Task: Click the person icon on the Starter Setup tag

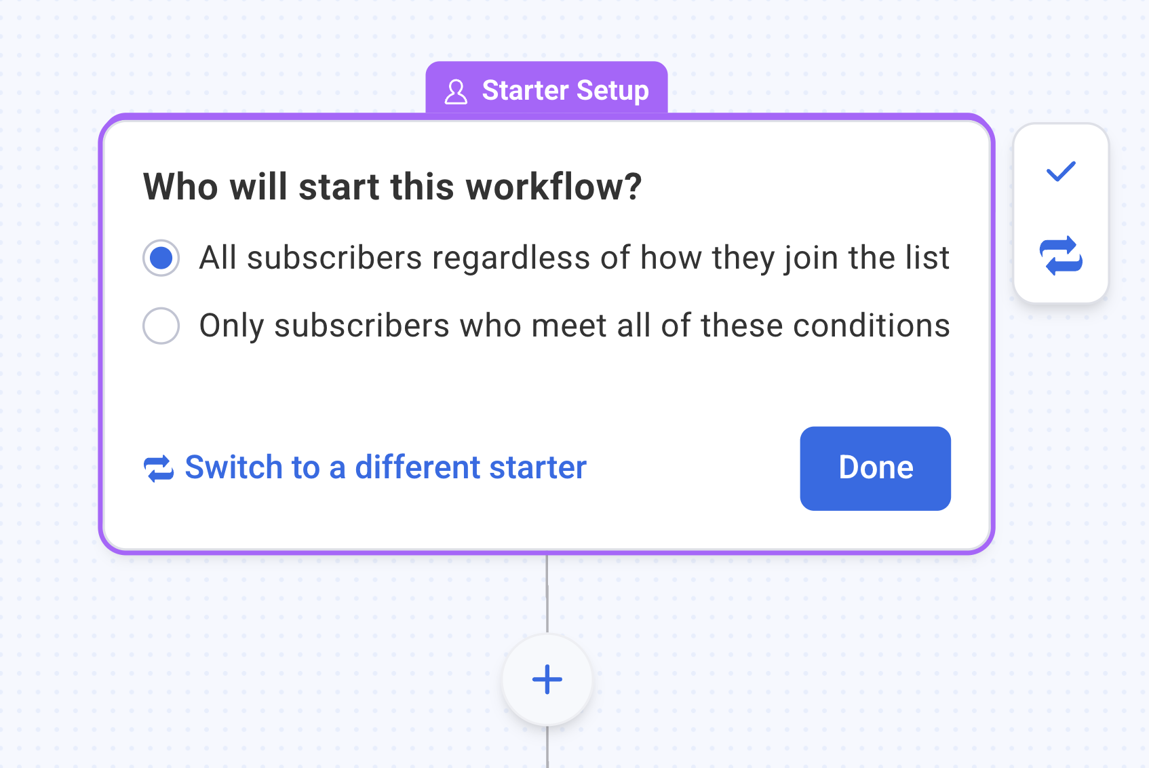Action: click(456, 92)
